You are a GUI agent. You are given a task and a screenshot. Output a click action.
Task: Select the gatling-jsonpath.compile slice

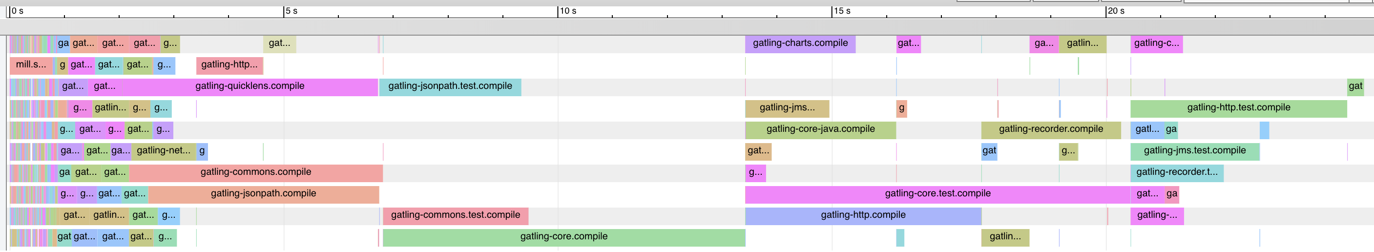264,194
